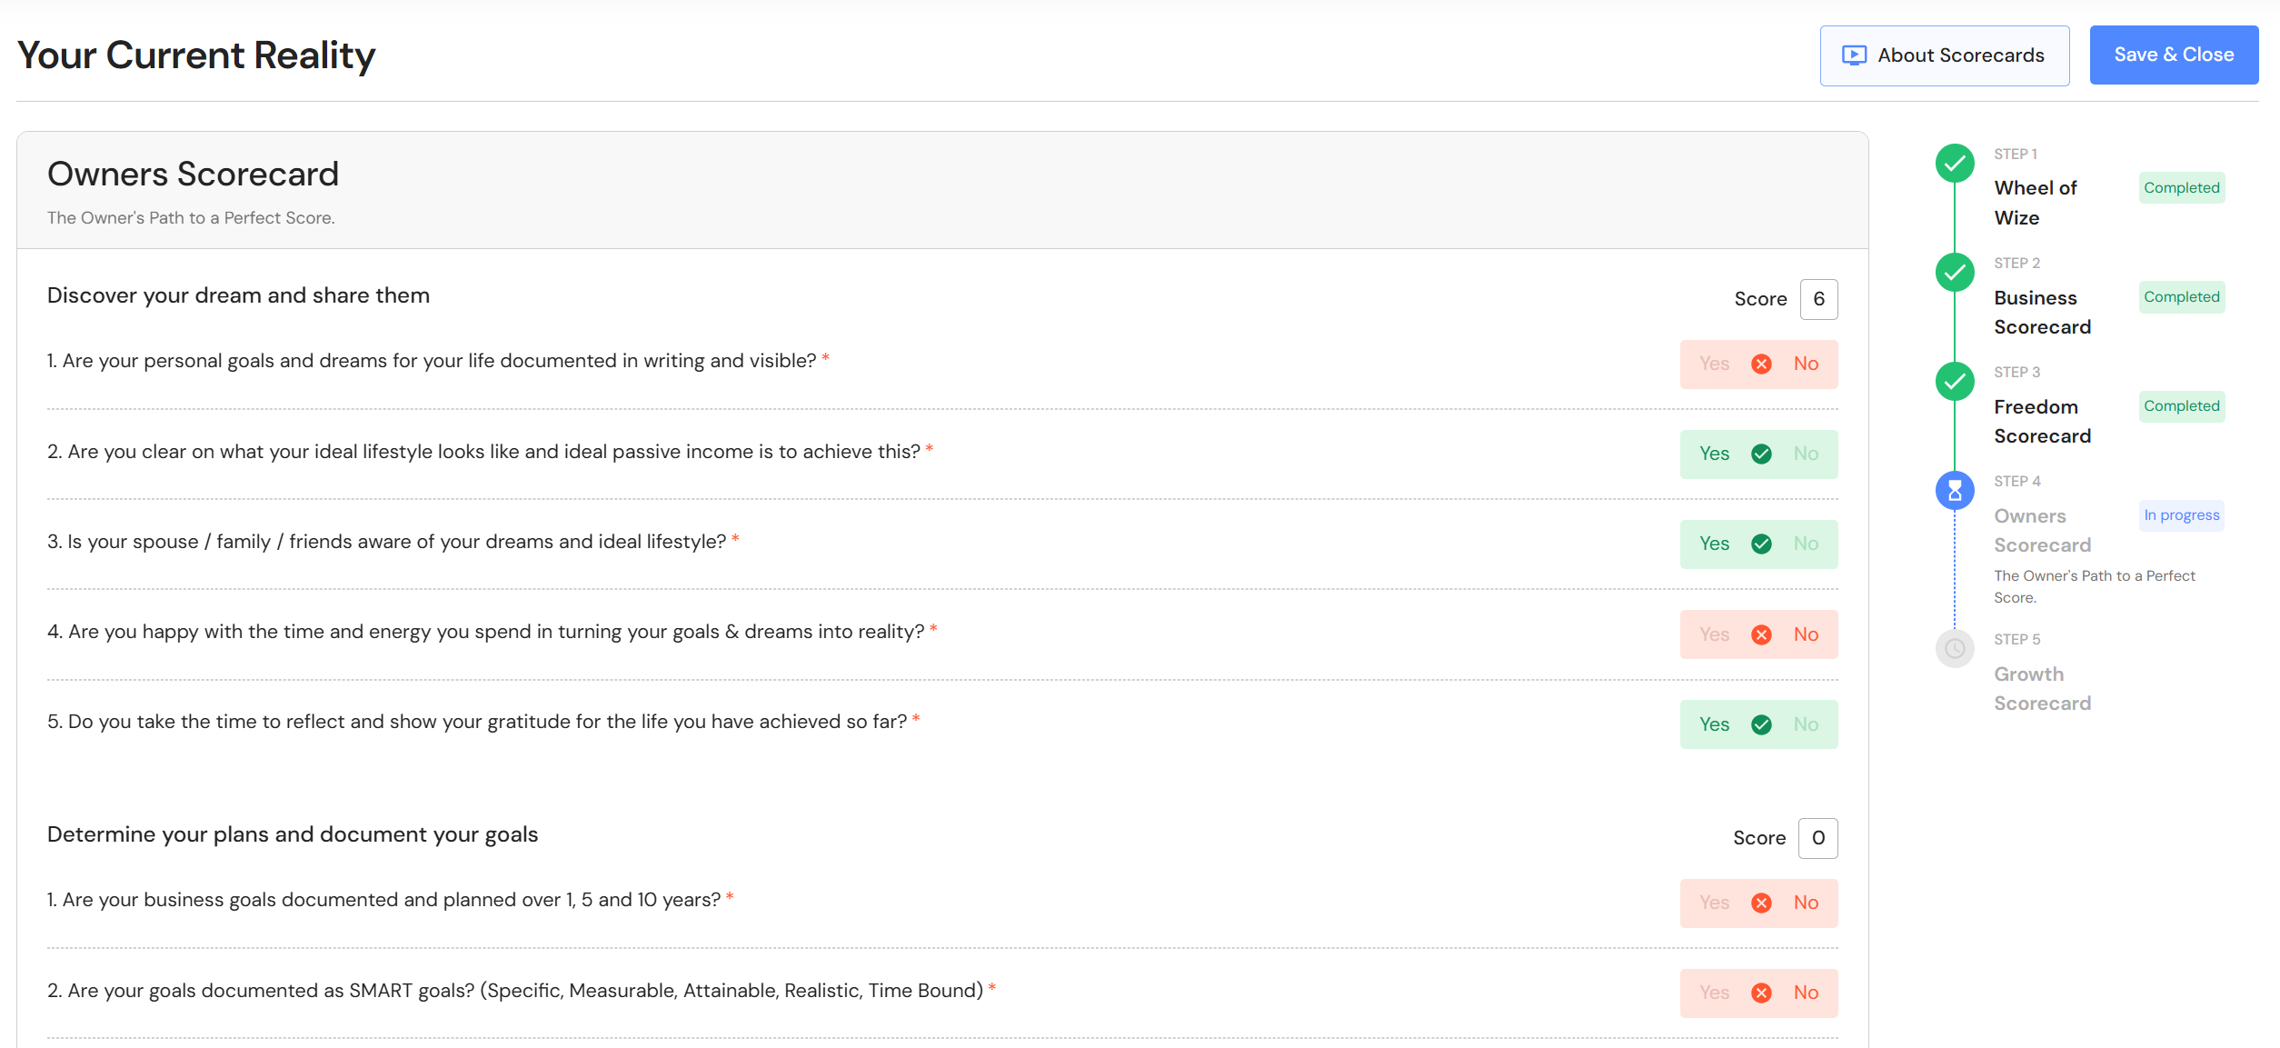The height and width of the screenshot is (1048, 2280).
Task: Click the blue hourglass icon for Step 4
Action: tap(1954, 491)
